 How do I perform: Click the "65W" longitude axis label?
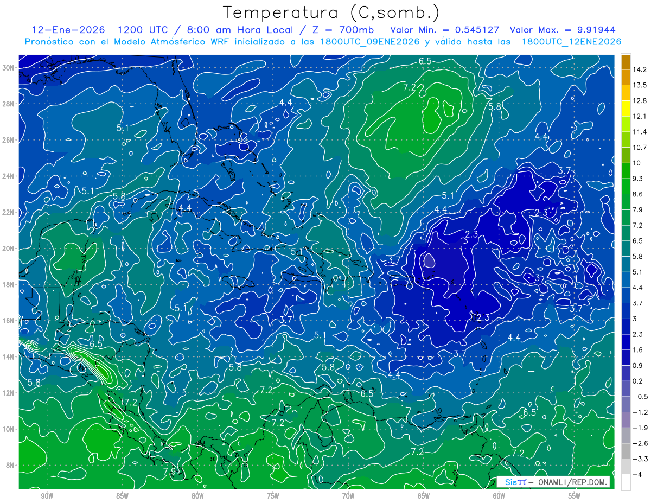[424, 496]
